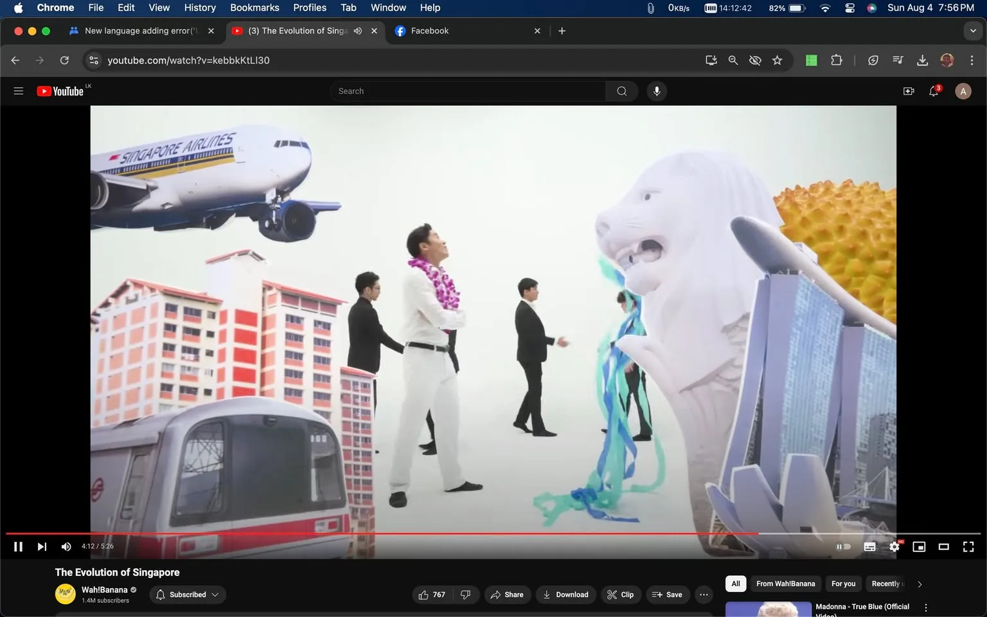This screenshot has height=617, width=987.
Task: Start a voice search with the microphone icon
Action: (x=656, y=91)
